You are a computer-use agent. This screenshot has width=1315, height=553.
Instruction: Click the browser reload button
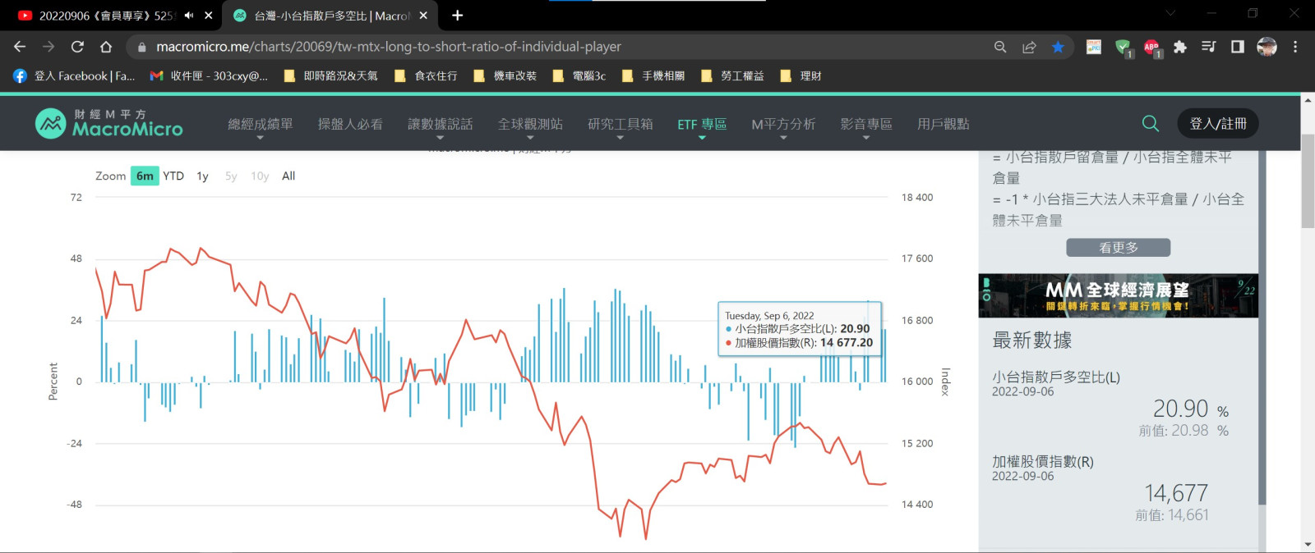pos(77,47)
